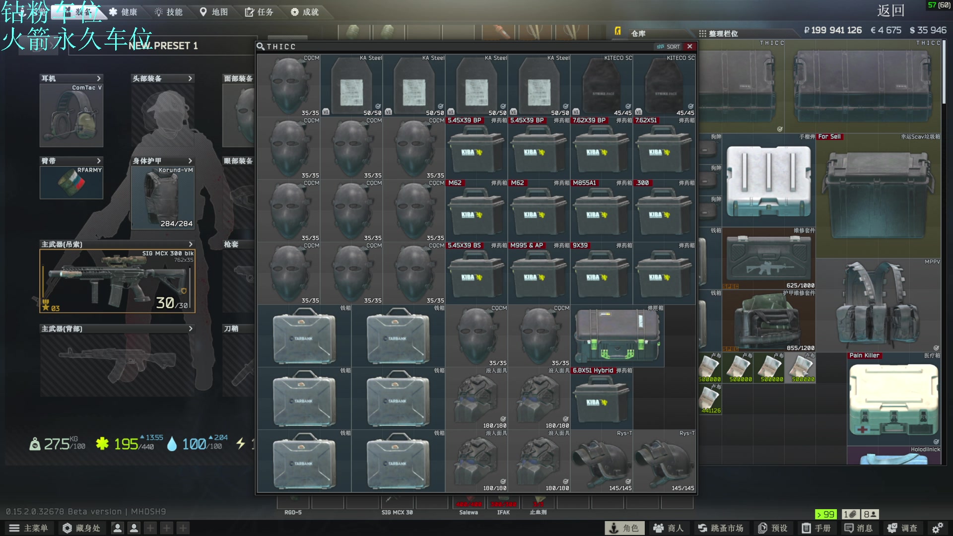Open the 角色 character screen
953x536 pixels.
coord(624,528)
